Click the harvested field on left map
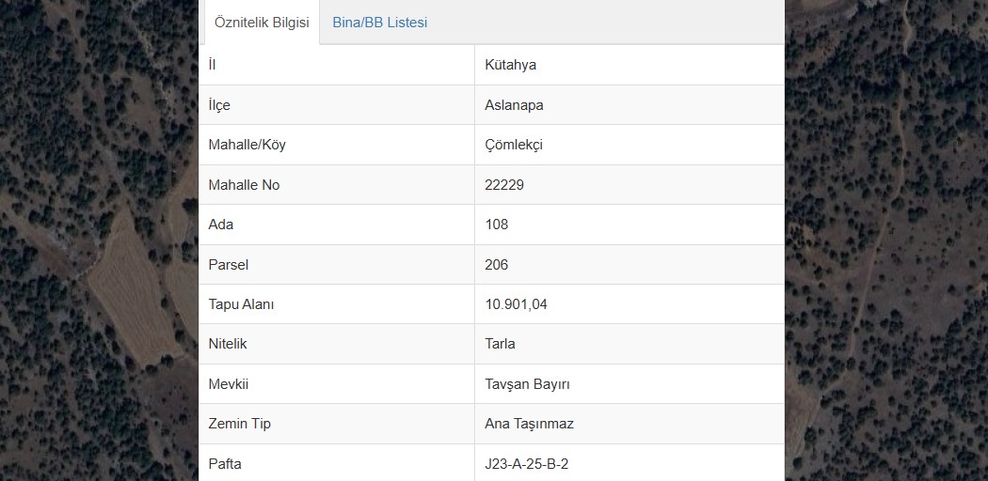Image resolution: width=988 pixels, height=481 pixels. point(134,290)
